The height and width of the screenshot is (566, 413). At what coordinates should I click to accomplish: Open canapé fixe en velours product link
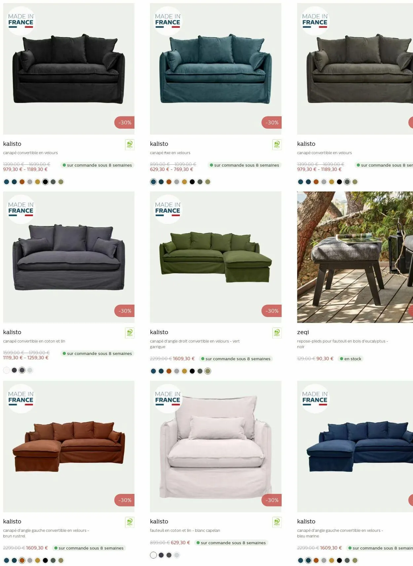(170, 153)
